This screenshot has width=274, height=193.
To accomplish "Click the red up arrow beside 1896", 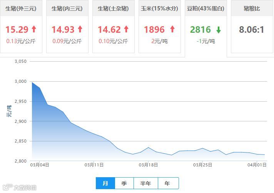I will pos(172,29).
